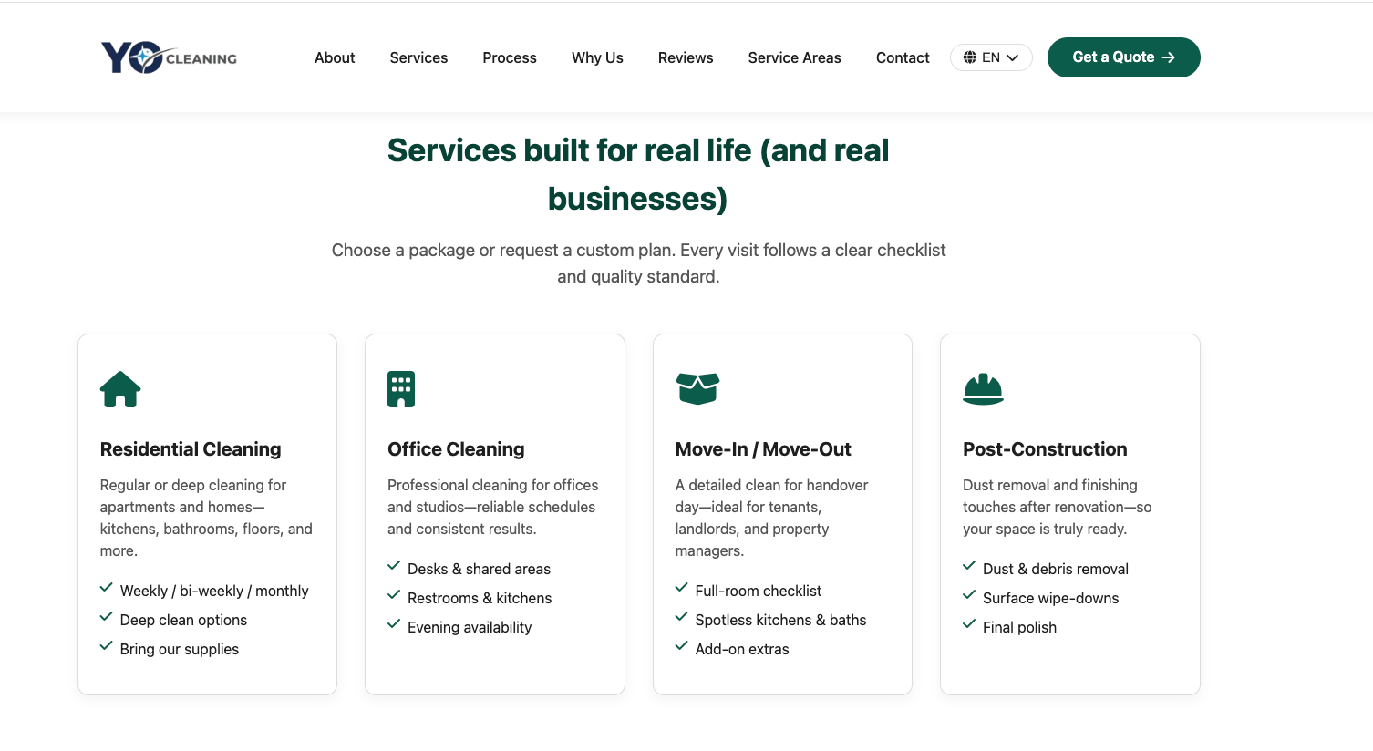This screenshot has height=751, width=1373.
Task: Click the arrow icon in Get a Quote
Action: [x=1169, y=57]
